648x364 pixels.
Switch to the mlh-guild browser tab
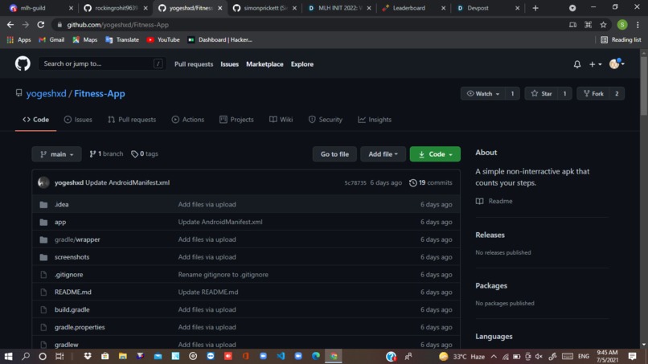point(40,8)
